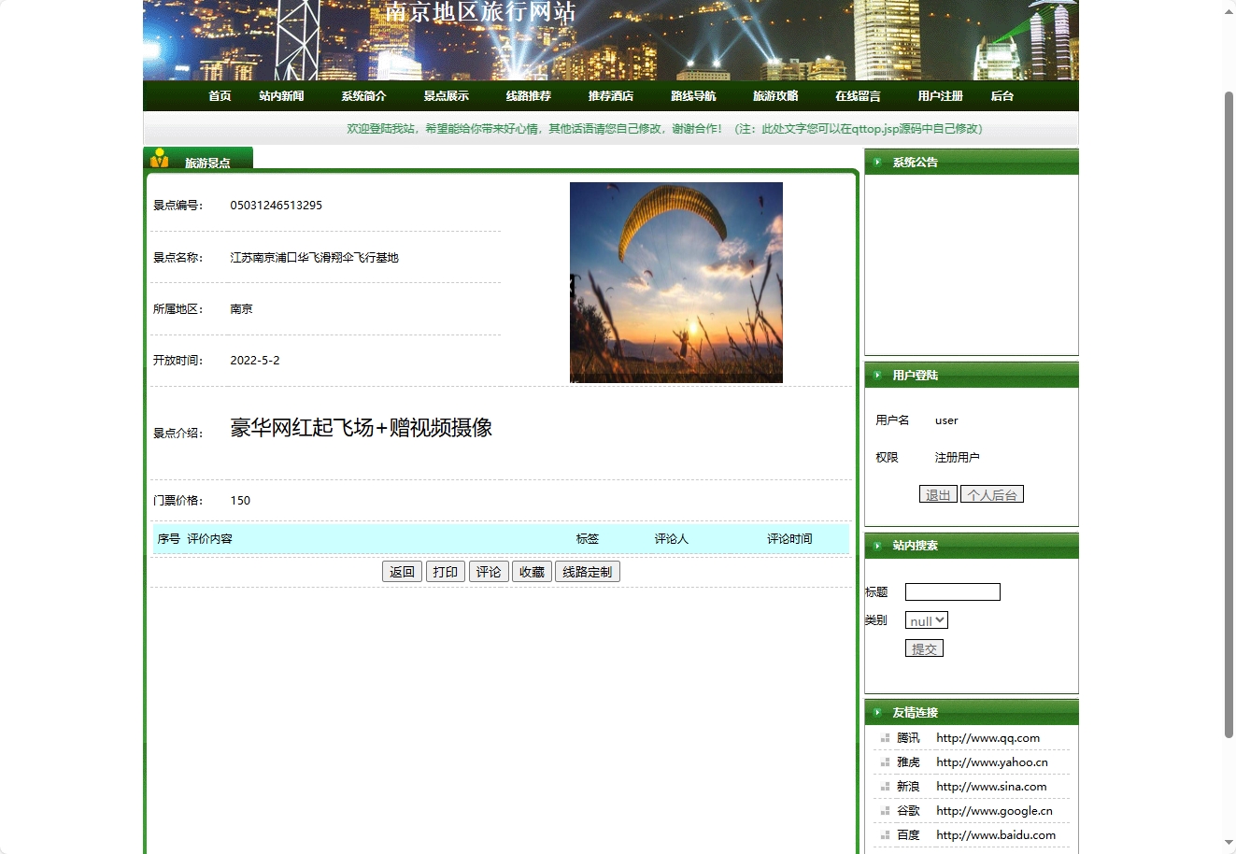Open the 类别 null dropdown
Image resolution: width=1236 pixels, height=854 pixels.
(x=925, y=619)
